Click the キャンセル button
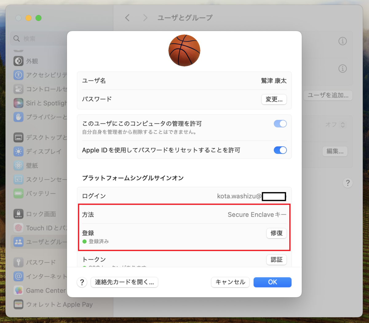The width and height of the screenshot is (369, 323). [x=230, y=282]
